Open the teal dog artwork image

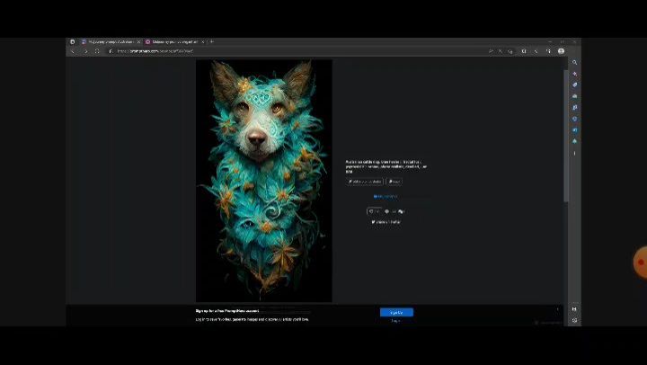click(x=264, y=180)
